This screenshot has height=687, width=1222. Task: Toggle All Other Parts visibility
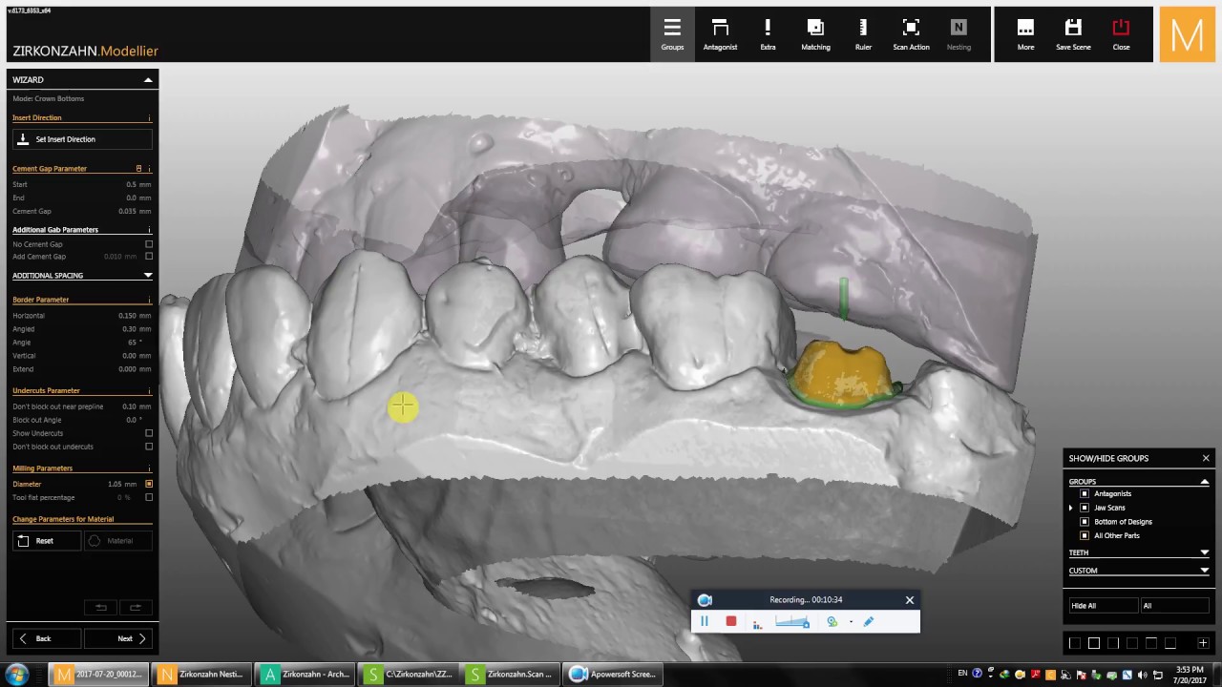(1085, 535)
